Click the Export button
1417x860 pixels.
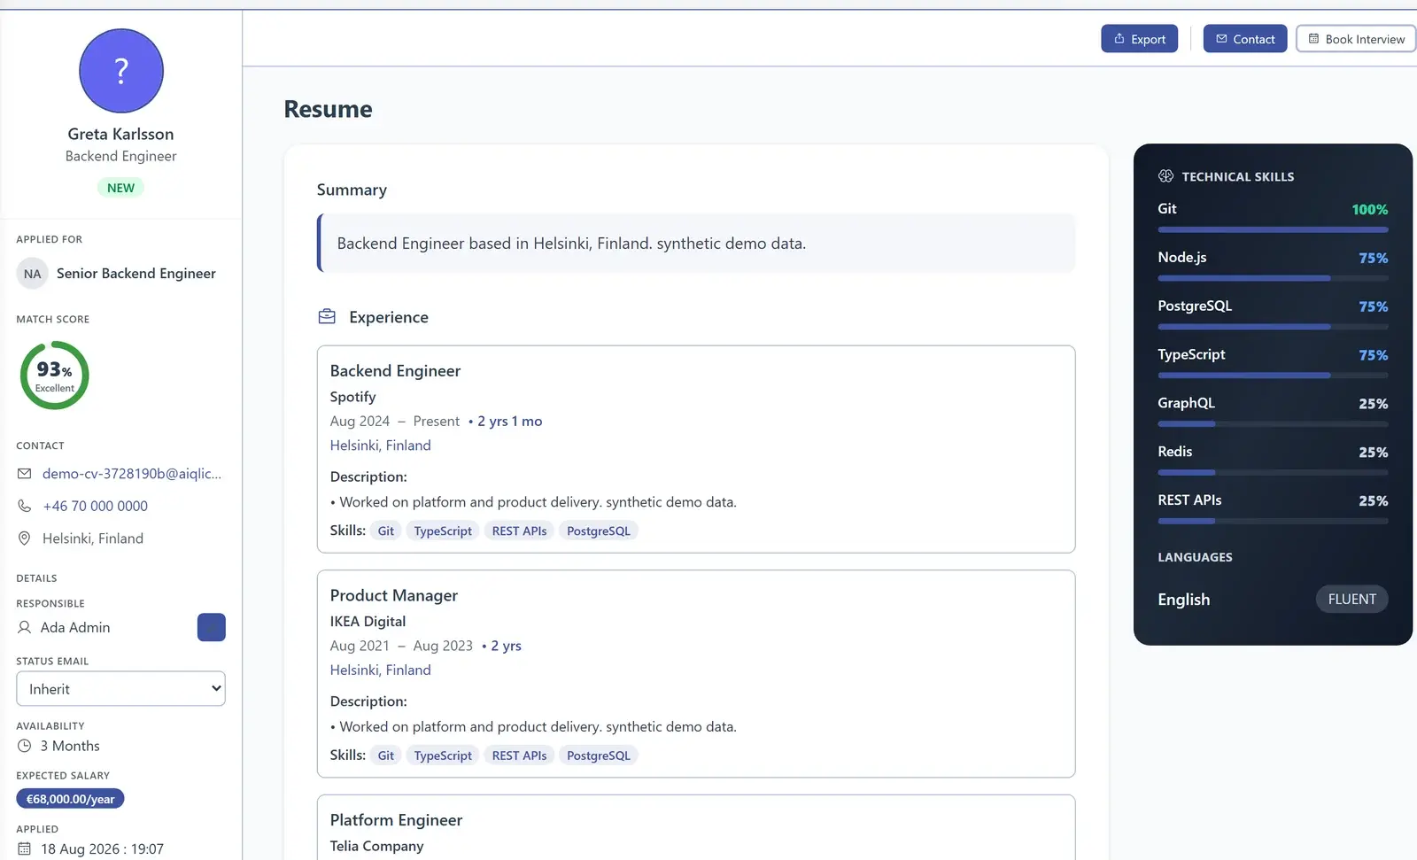click(x=1139, y=39)
